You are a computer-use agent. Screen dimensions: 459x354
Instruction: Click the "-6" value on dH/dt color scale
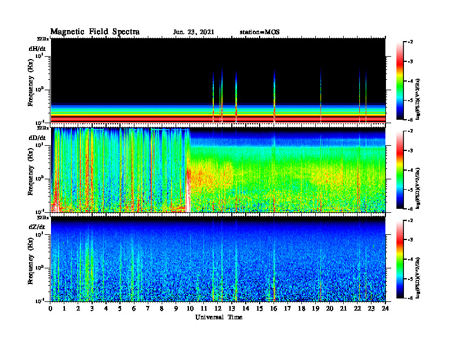pyautogui.click(x=411, y=120)
